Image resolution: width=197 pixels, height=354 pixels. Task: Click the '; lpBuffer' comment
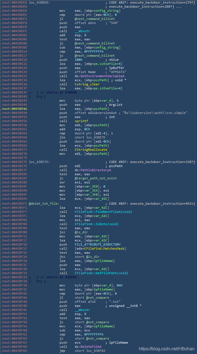115,68
